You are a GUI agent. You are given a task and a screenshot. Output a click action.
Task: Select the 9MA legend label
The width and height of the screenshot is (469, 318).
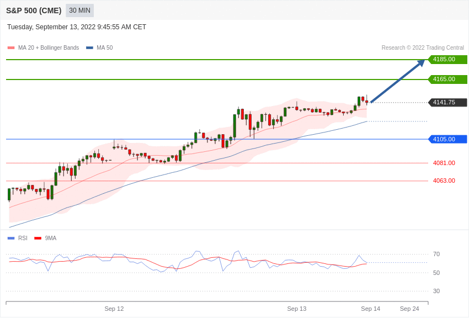coord(51,238)
